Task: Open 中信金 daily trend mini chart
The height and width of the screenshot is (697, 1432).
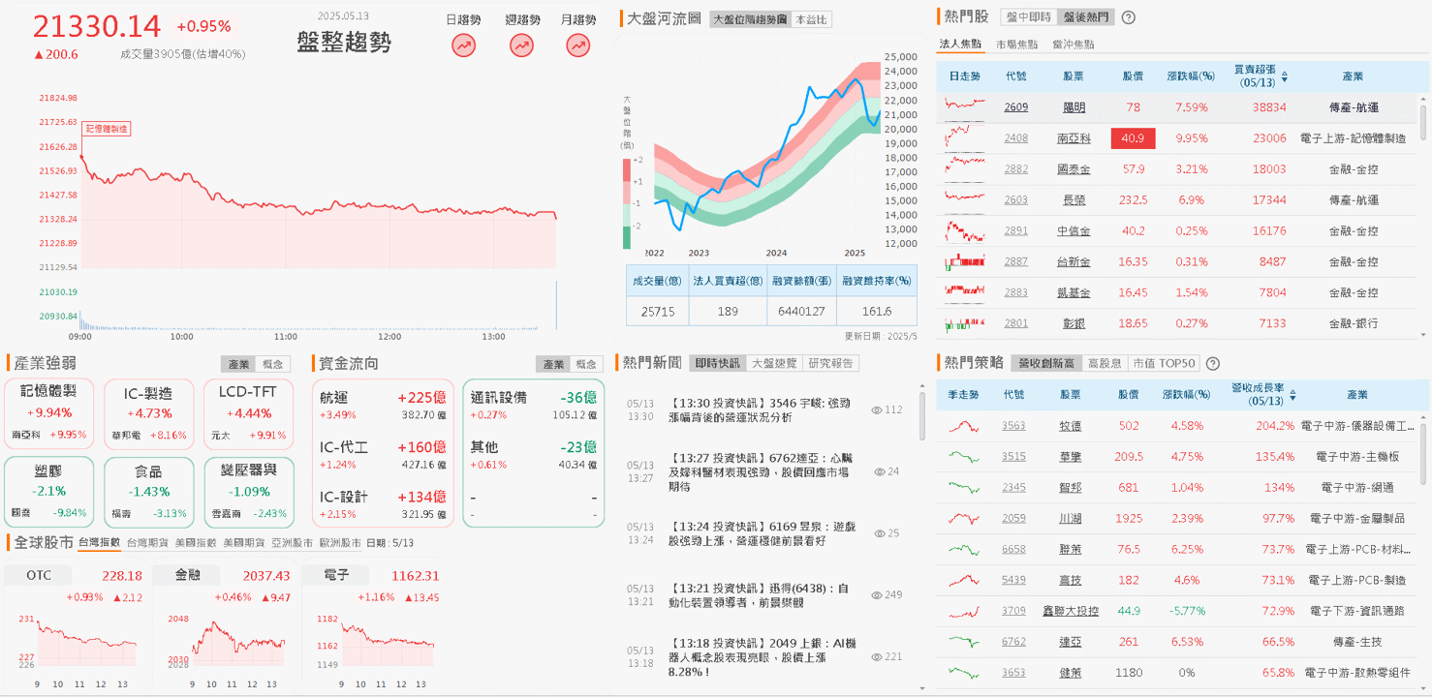Action: point(964,230)
